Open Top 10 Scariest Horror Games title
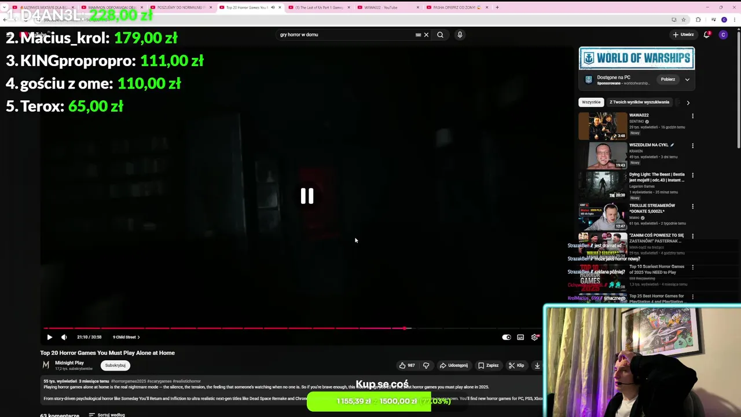741x417 pixels. 656,269
